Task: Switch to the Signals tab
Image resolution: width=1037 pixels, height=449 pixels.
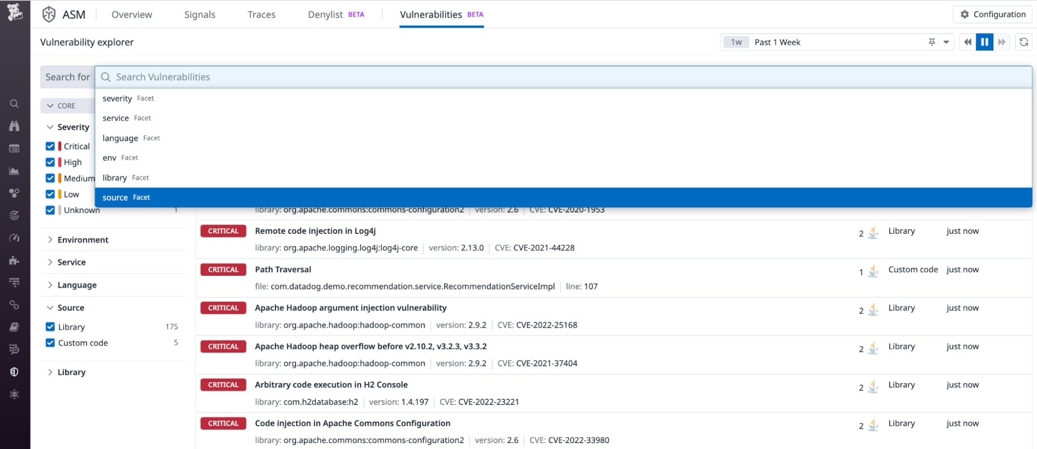Action: click(x=200, y=15)
